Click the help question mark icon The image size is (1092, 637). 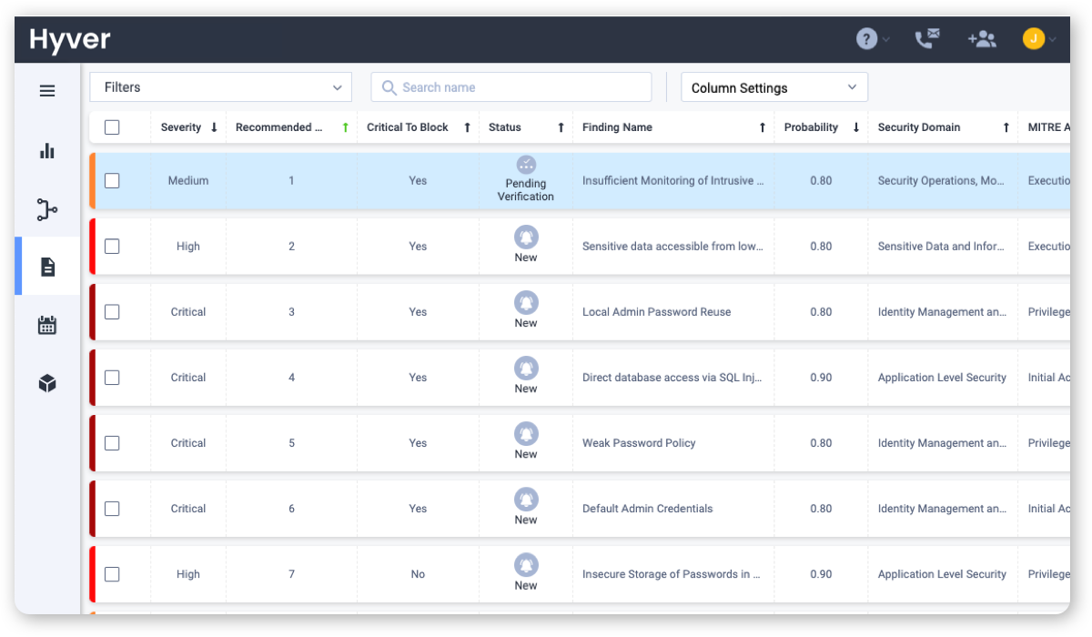tap(866, 39)
